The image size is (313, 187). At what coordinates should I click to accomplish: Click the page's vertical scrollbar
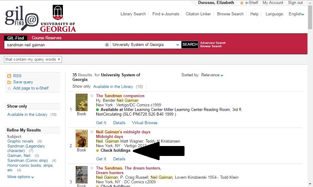(310, 96)
